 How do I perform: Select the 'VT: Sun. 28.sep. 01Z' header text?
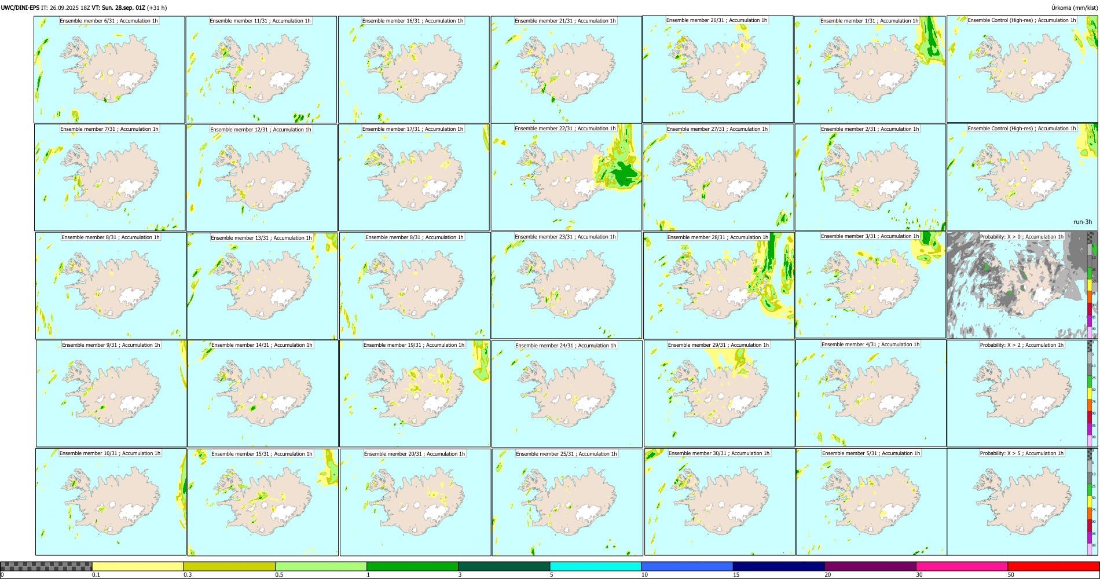coord(118,8)
